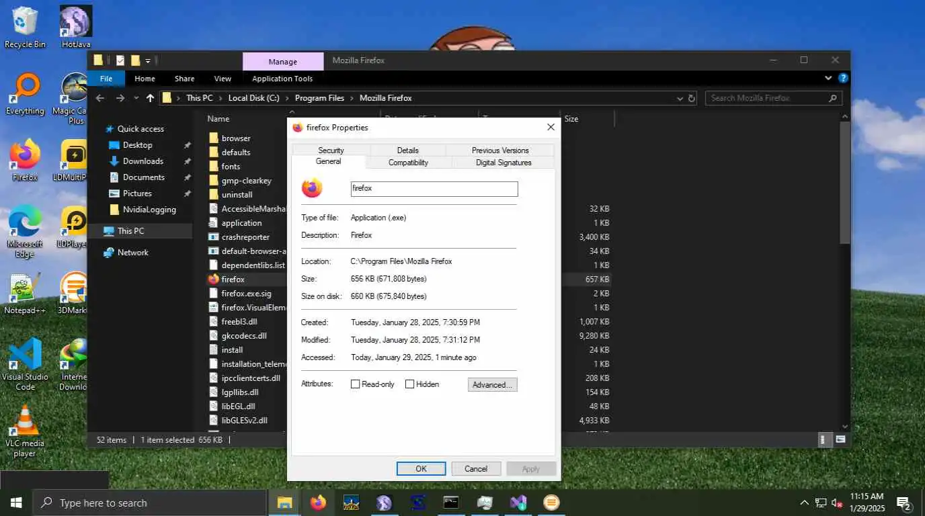Select Downloads in navigation pane
The image size is (925, 516).
143,161
